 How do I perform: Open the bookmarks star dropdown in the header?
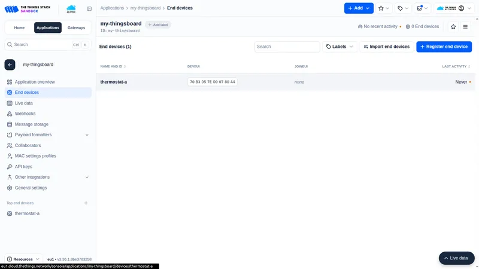384,8
